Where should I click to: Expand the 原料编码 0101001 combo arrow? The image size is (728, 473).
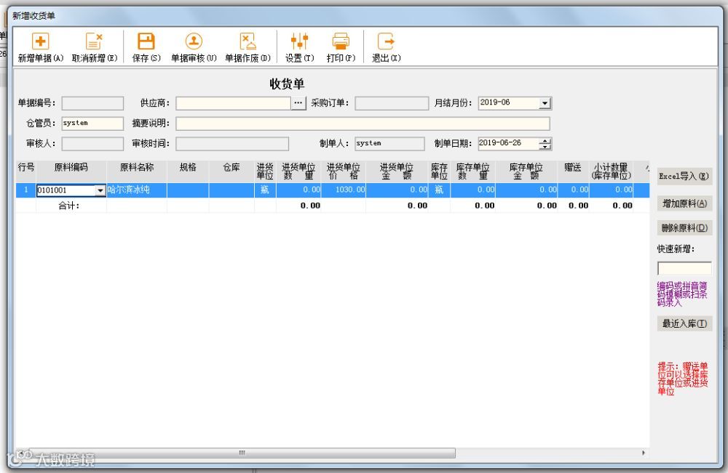click(100, 190)
